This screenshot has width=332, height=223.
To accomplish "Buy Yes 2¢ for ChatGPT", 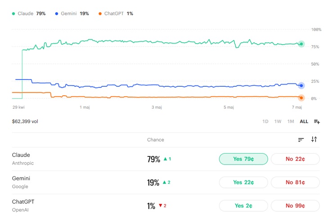I will pyautogui.click(x=243, y=205).
